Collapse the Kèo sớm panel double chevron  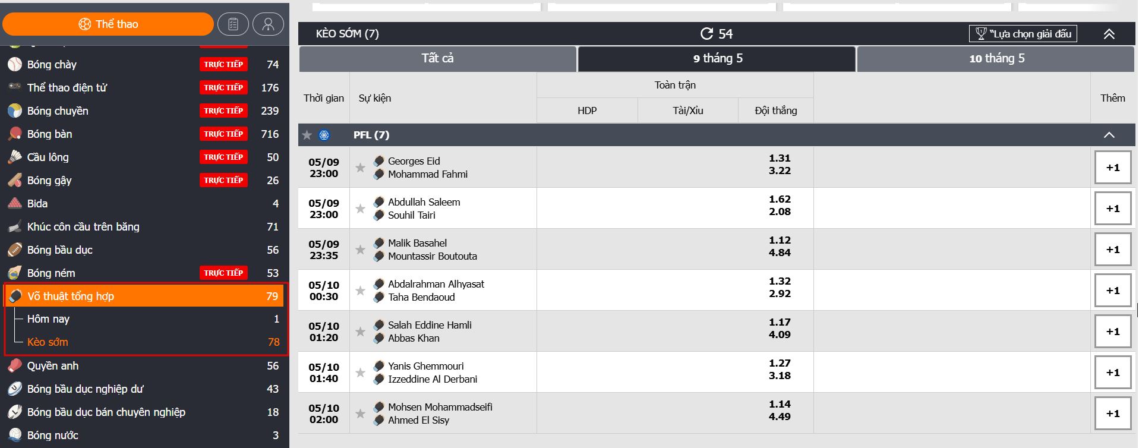tap(1109, 34)
